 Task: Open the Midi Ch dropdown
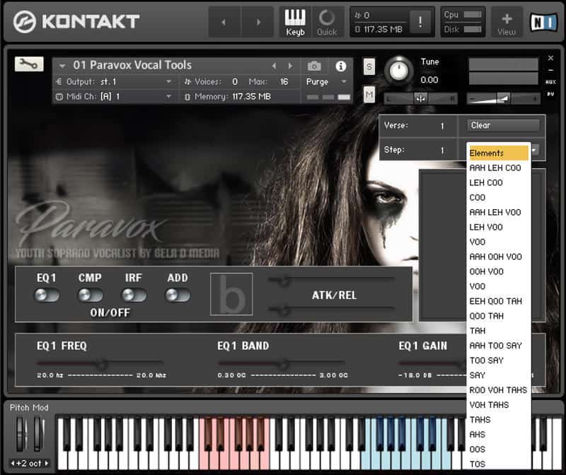pos(115,97)
